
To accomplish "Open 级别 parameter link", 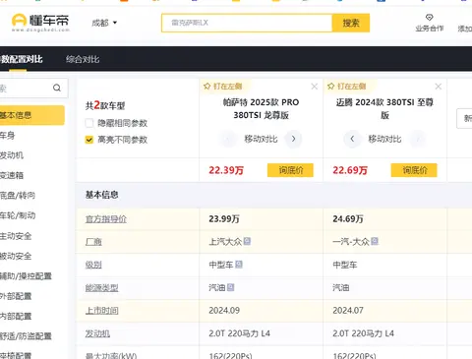I will point(93,265).
